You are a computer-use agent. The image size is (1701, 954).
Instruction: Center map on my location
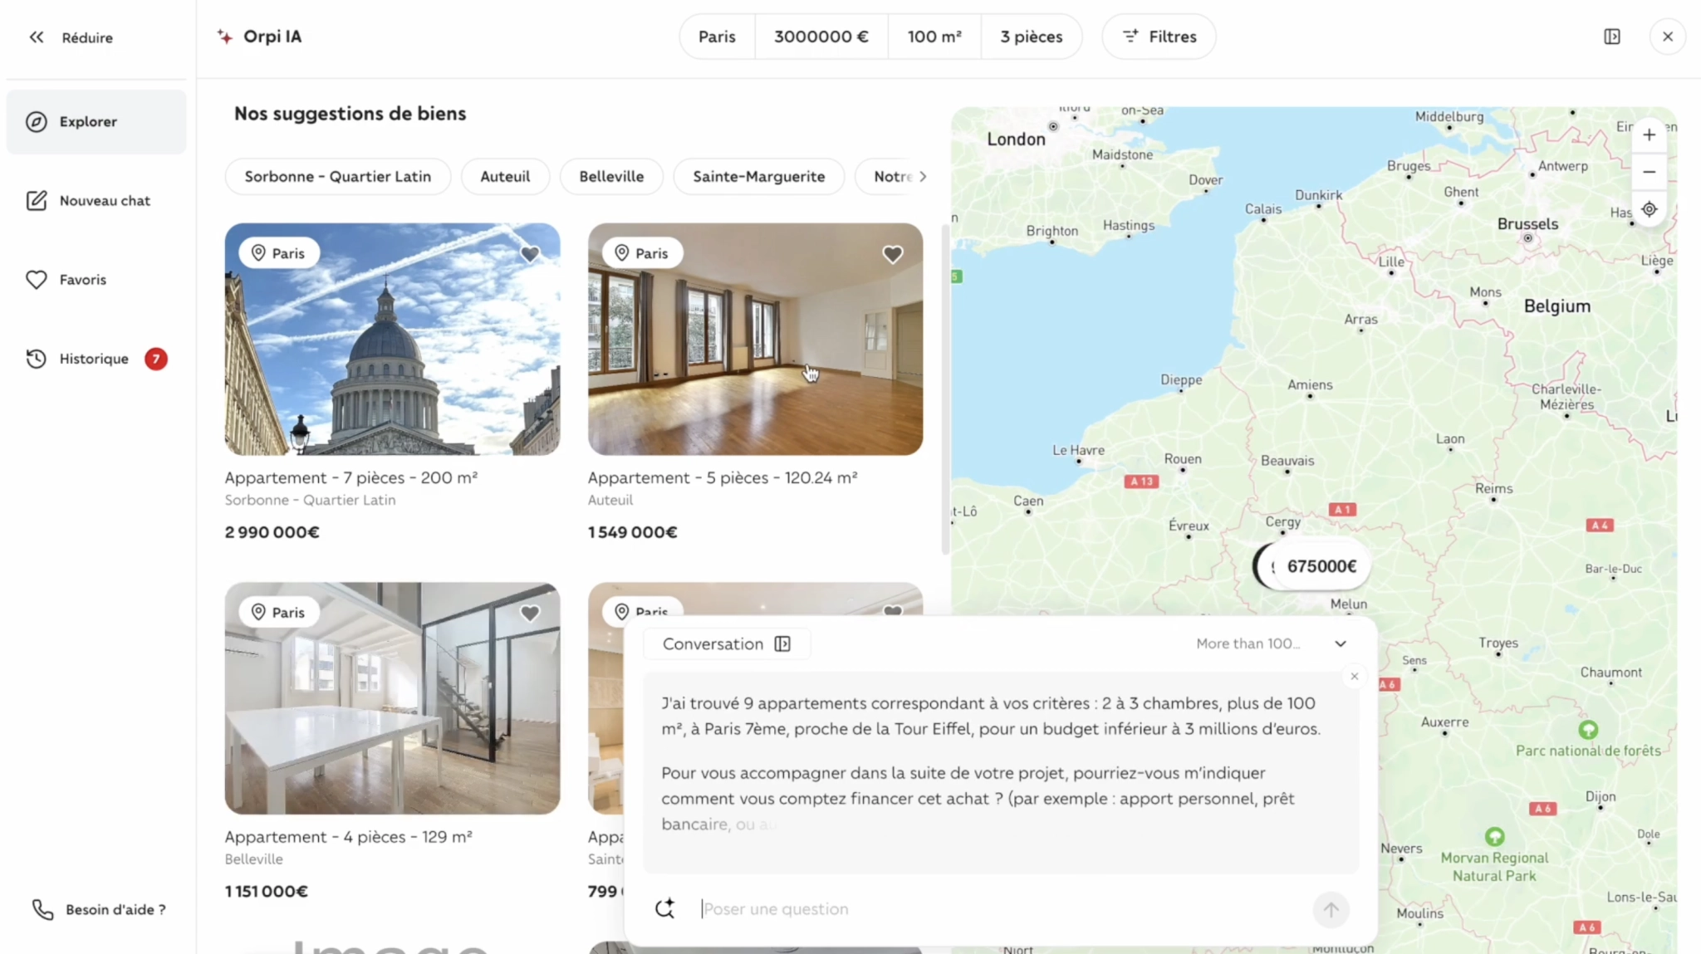tap(1649, 209)
